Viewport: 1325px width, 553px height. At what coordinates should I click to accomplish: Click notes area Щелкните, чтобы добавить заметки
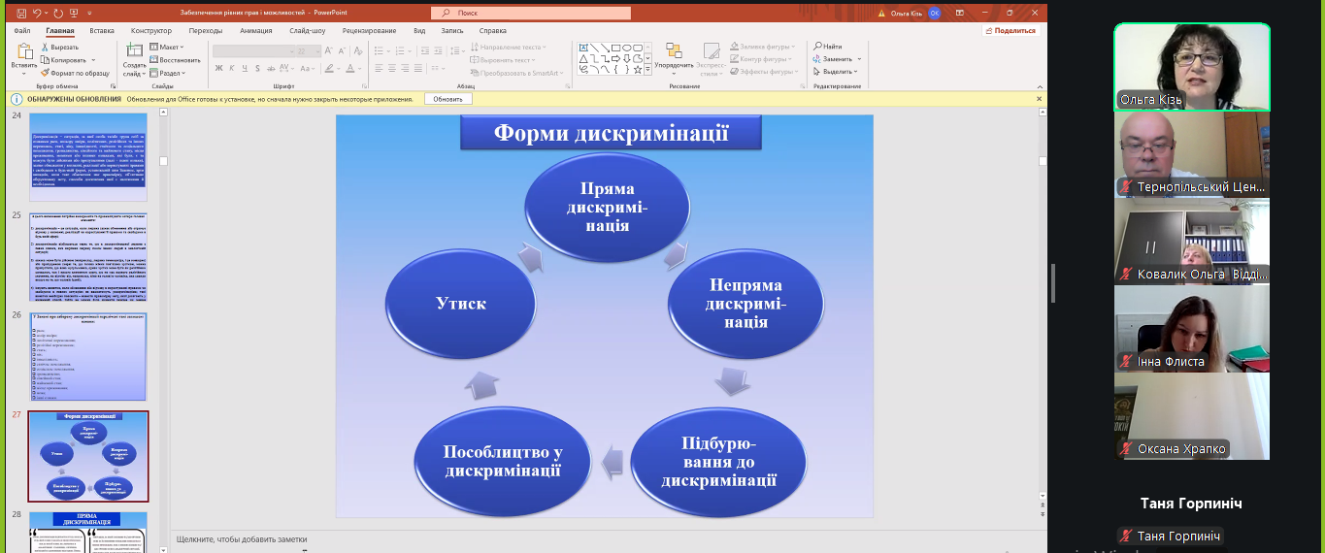(242, 539)
